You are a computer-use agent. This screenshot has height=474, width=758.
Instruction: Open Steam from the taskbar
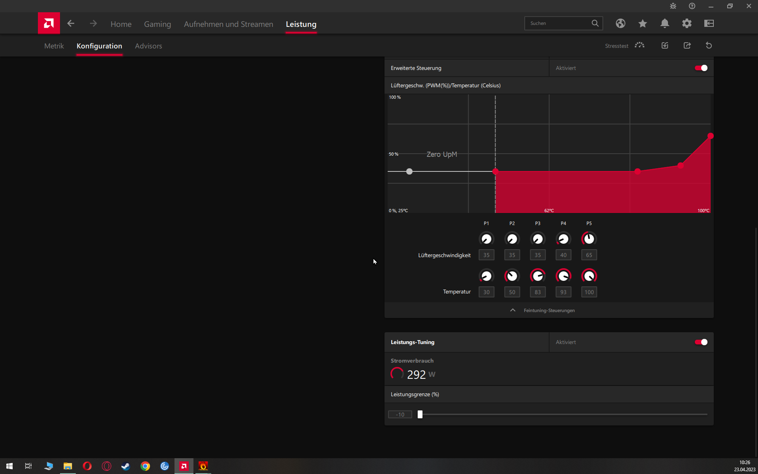(x=126, y=466)
